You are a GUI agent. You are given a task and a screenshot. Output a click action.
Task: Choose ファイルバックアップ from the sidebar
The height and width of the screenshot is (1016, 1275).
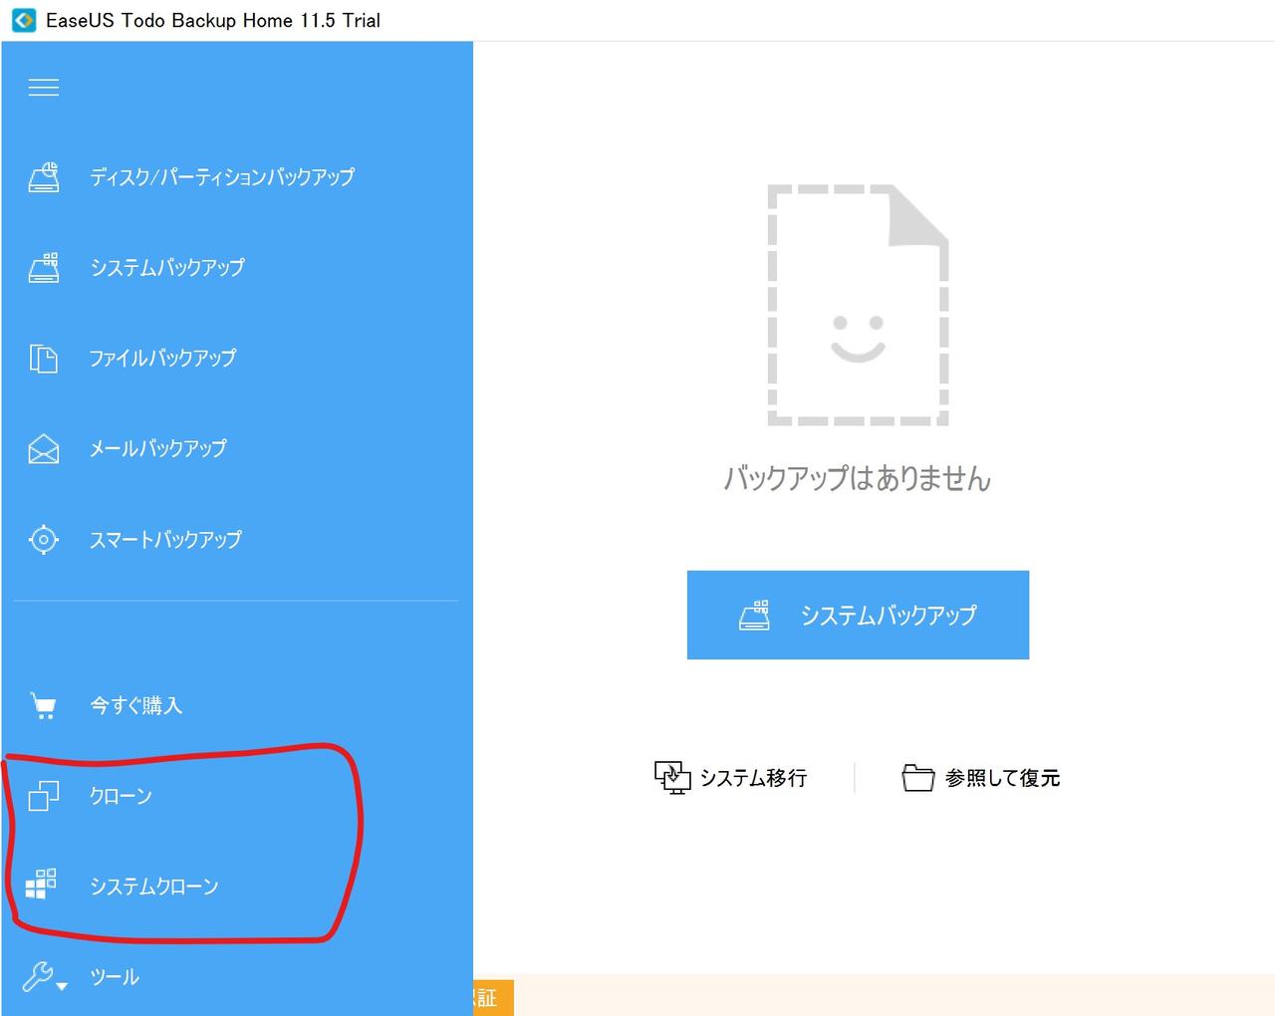[x=163, y=359]
